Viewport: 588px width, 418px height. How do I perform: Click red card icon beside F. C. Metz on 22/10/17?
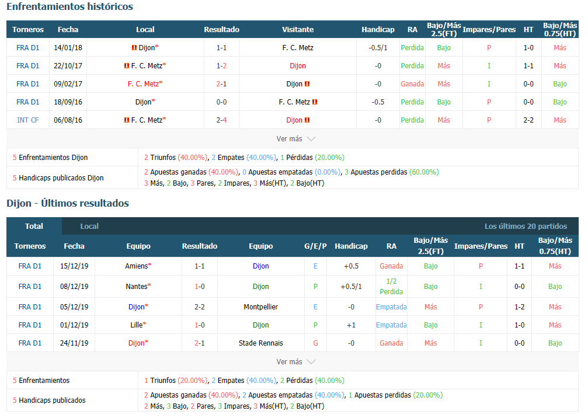(127, 65)
